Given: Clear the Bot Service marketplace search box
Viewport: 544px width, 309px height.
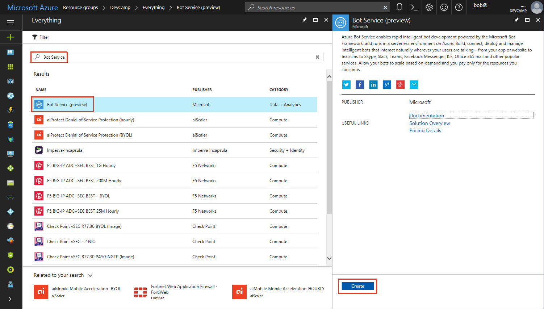Looking at the screenshot, I should point(317,57).
